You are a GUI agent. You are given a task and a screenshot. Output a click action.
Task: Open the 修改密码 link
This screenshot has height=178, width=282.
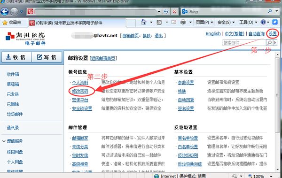80,91
